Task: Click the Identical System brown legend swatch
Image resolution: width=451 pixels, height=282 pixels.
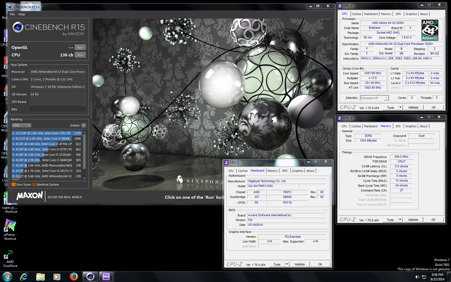Action: pos(34,185)
